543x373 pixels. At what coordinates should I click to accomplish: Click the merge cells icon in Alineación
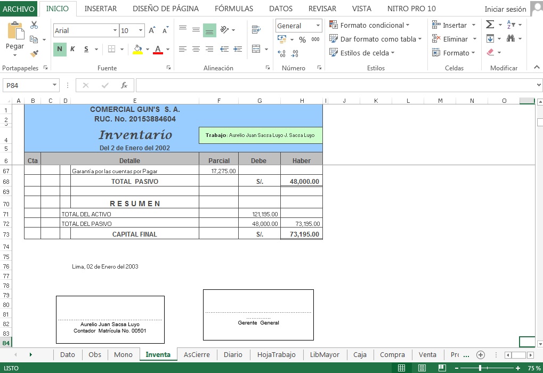pos(256,48)
